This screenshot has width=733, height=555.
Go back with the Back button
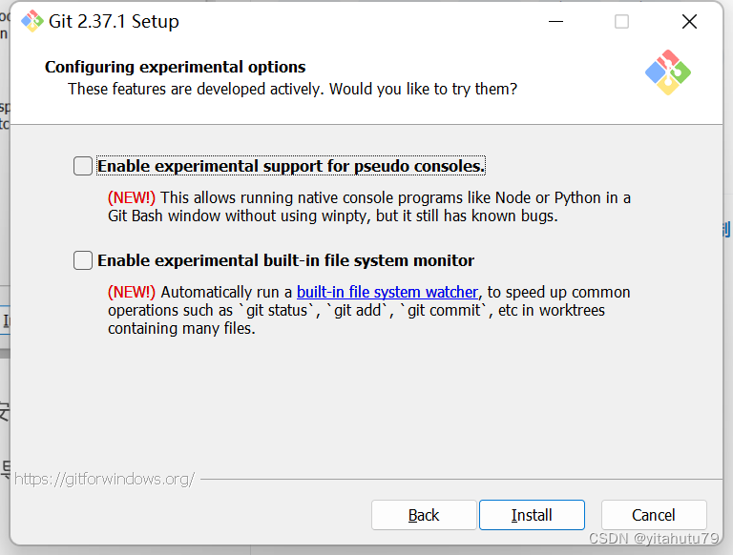pos(424,515)
